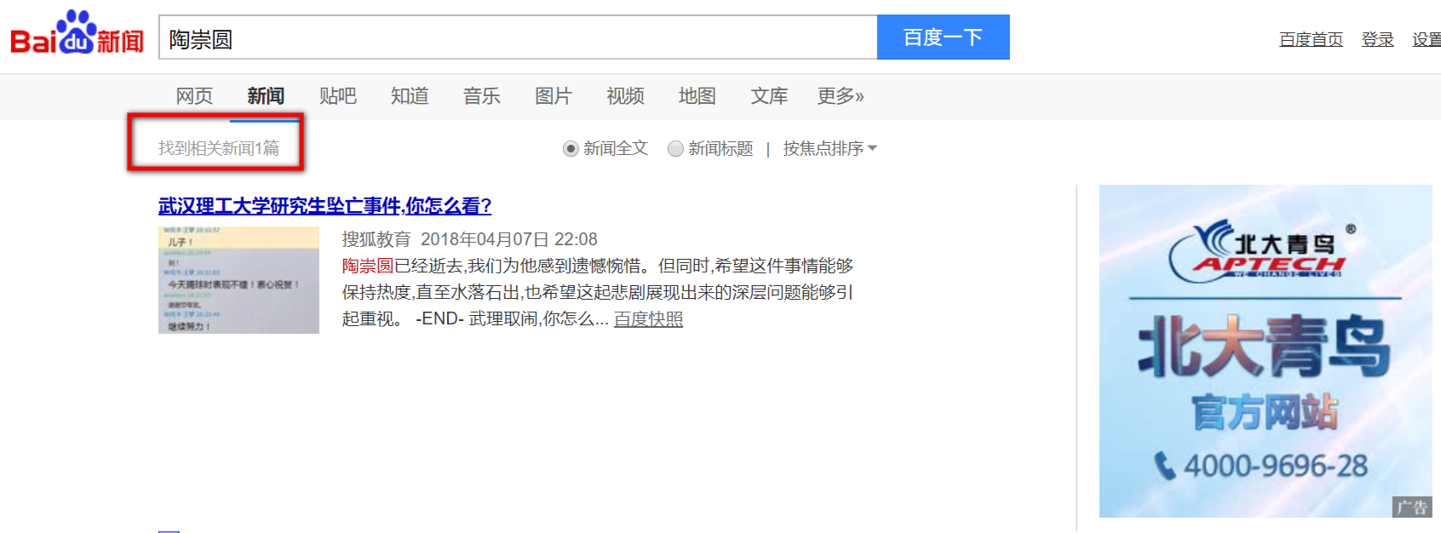Open the 百度首页 link
1441x533 pixels.
(x=1311, y=39)
